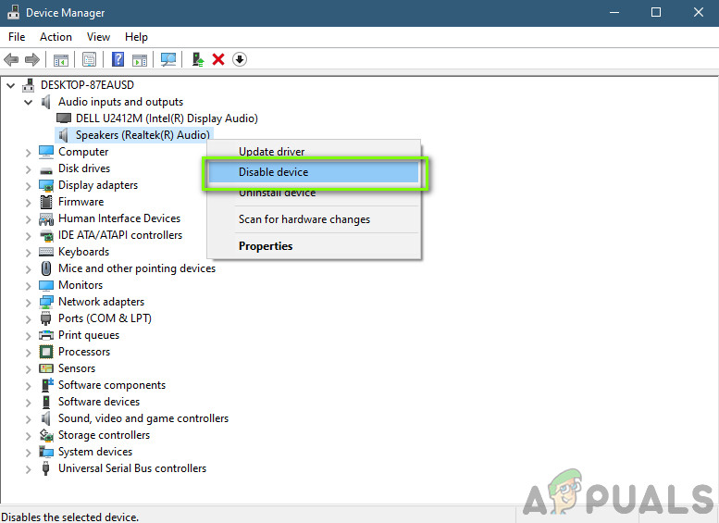Click the Processors icon

click(x=46, y=352)
